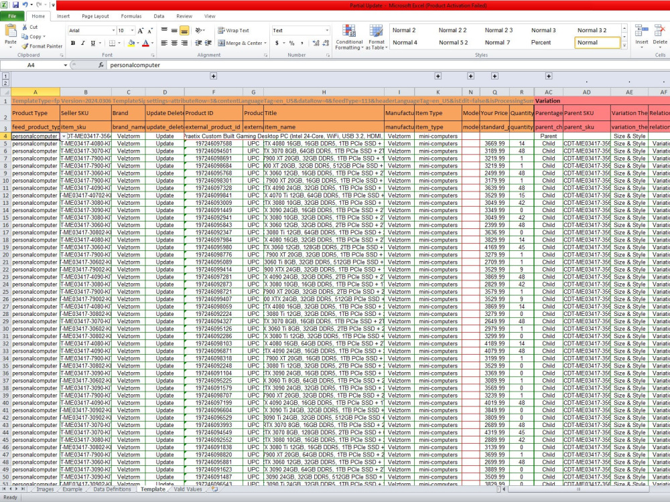The image size is (670, 502).
Task: Expand column group above column K
Action: tap(438, 76)
